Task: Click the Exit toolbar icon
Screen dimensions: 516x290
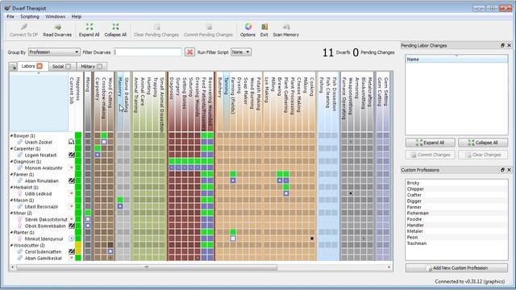Action: (264, 27)
